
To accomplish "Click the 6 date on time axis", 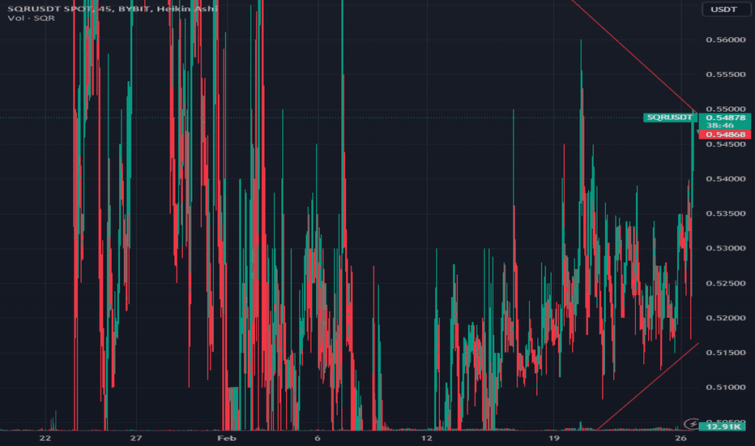I will pos(318,438).
